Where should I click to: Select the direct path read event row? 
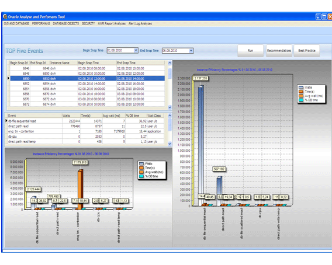85,126
